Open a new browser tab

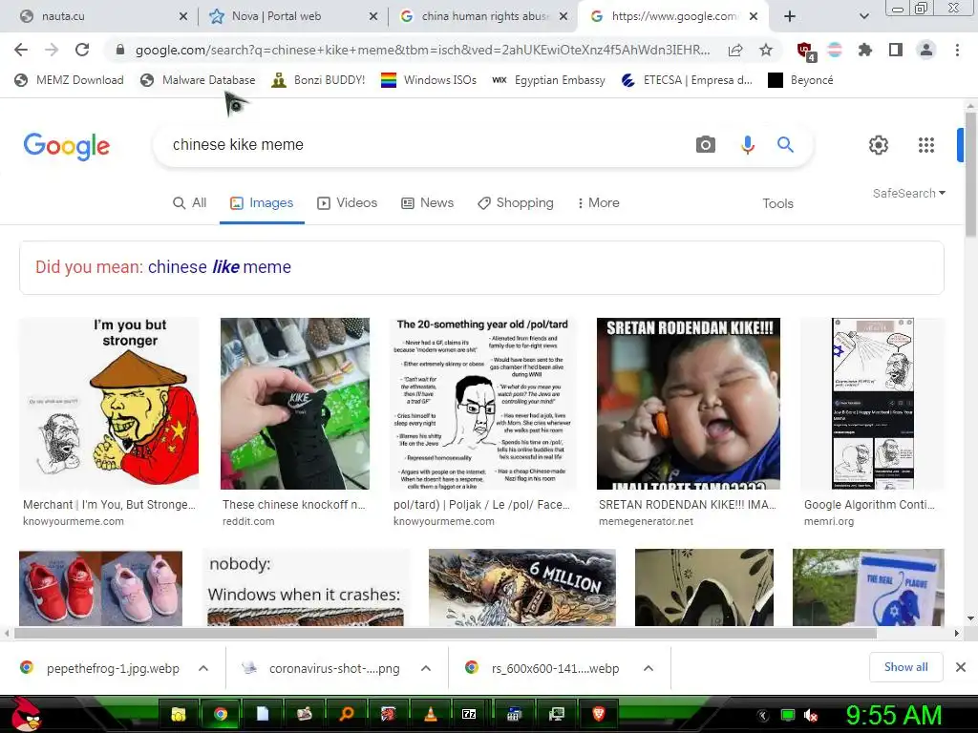point(790,16)
